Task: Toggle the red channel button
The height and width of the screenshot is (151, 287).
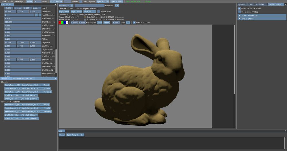Action: tap(60, 22)
